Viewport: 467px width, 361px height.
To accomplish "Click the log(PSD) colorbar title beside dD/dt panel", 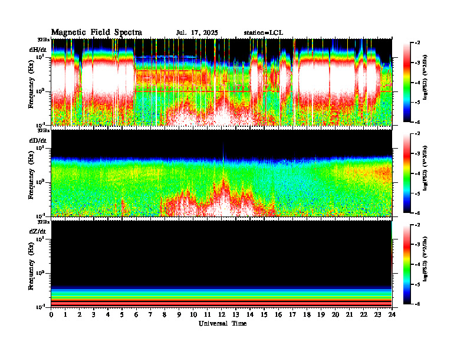I will (x=425, y=168).
